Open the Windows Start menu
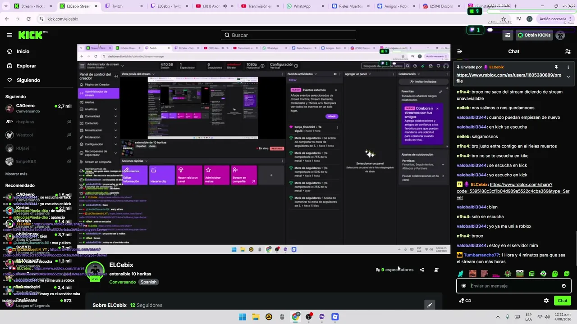 [x=243, y=317]
